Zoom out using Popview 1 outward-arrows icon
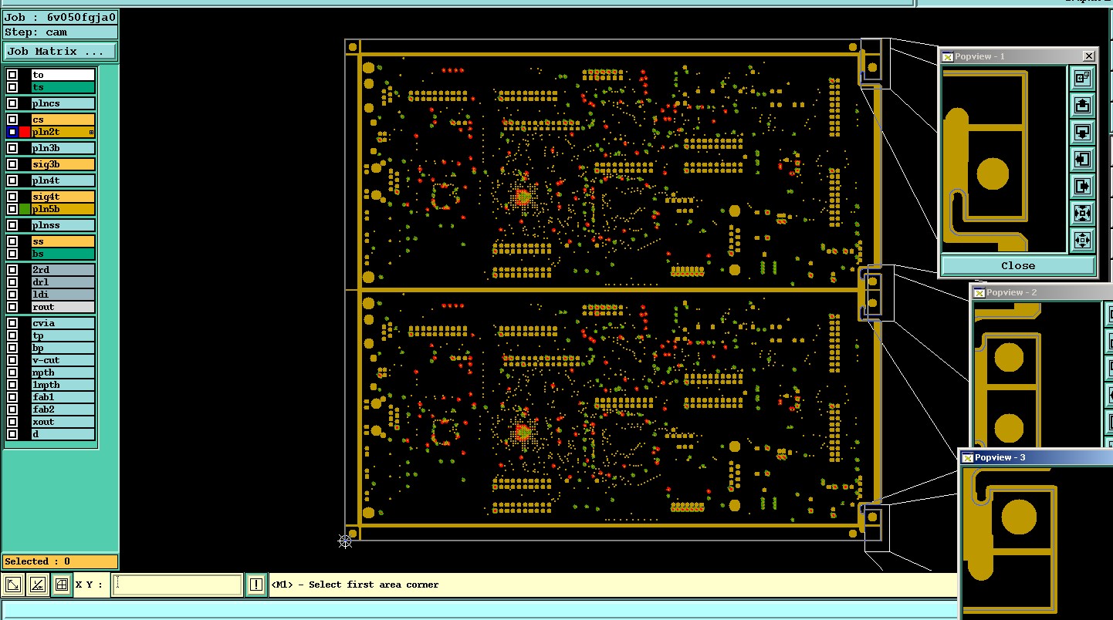 (x=1082, y=240)
